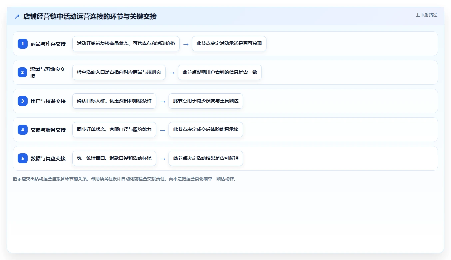Select box 统一统计窗口、退款口径和活动标记
The width and height of the screenshot is (451, 260).
coord(114,158)
